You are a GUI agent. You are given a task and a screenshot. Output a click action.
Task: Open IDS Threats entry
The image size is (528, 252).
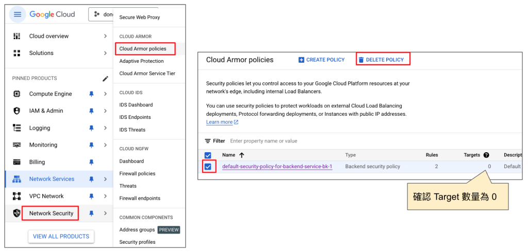pyautogui.click(x=133, y=130)
